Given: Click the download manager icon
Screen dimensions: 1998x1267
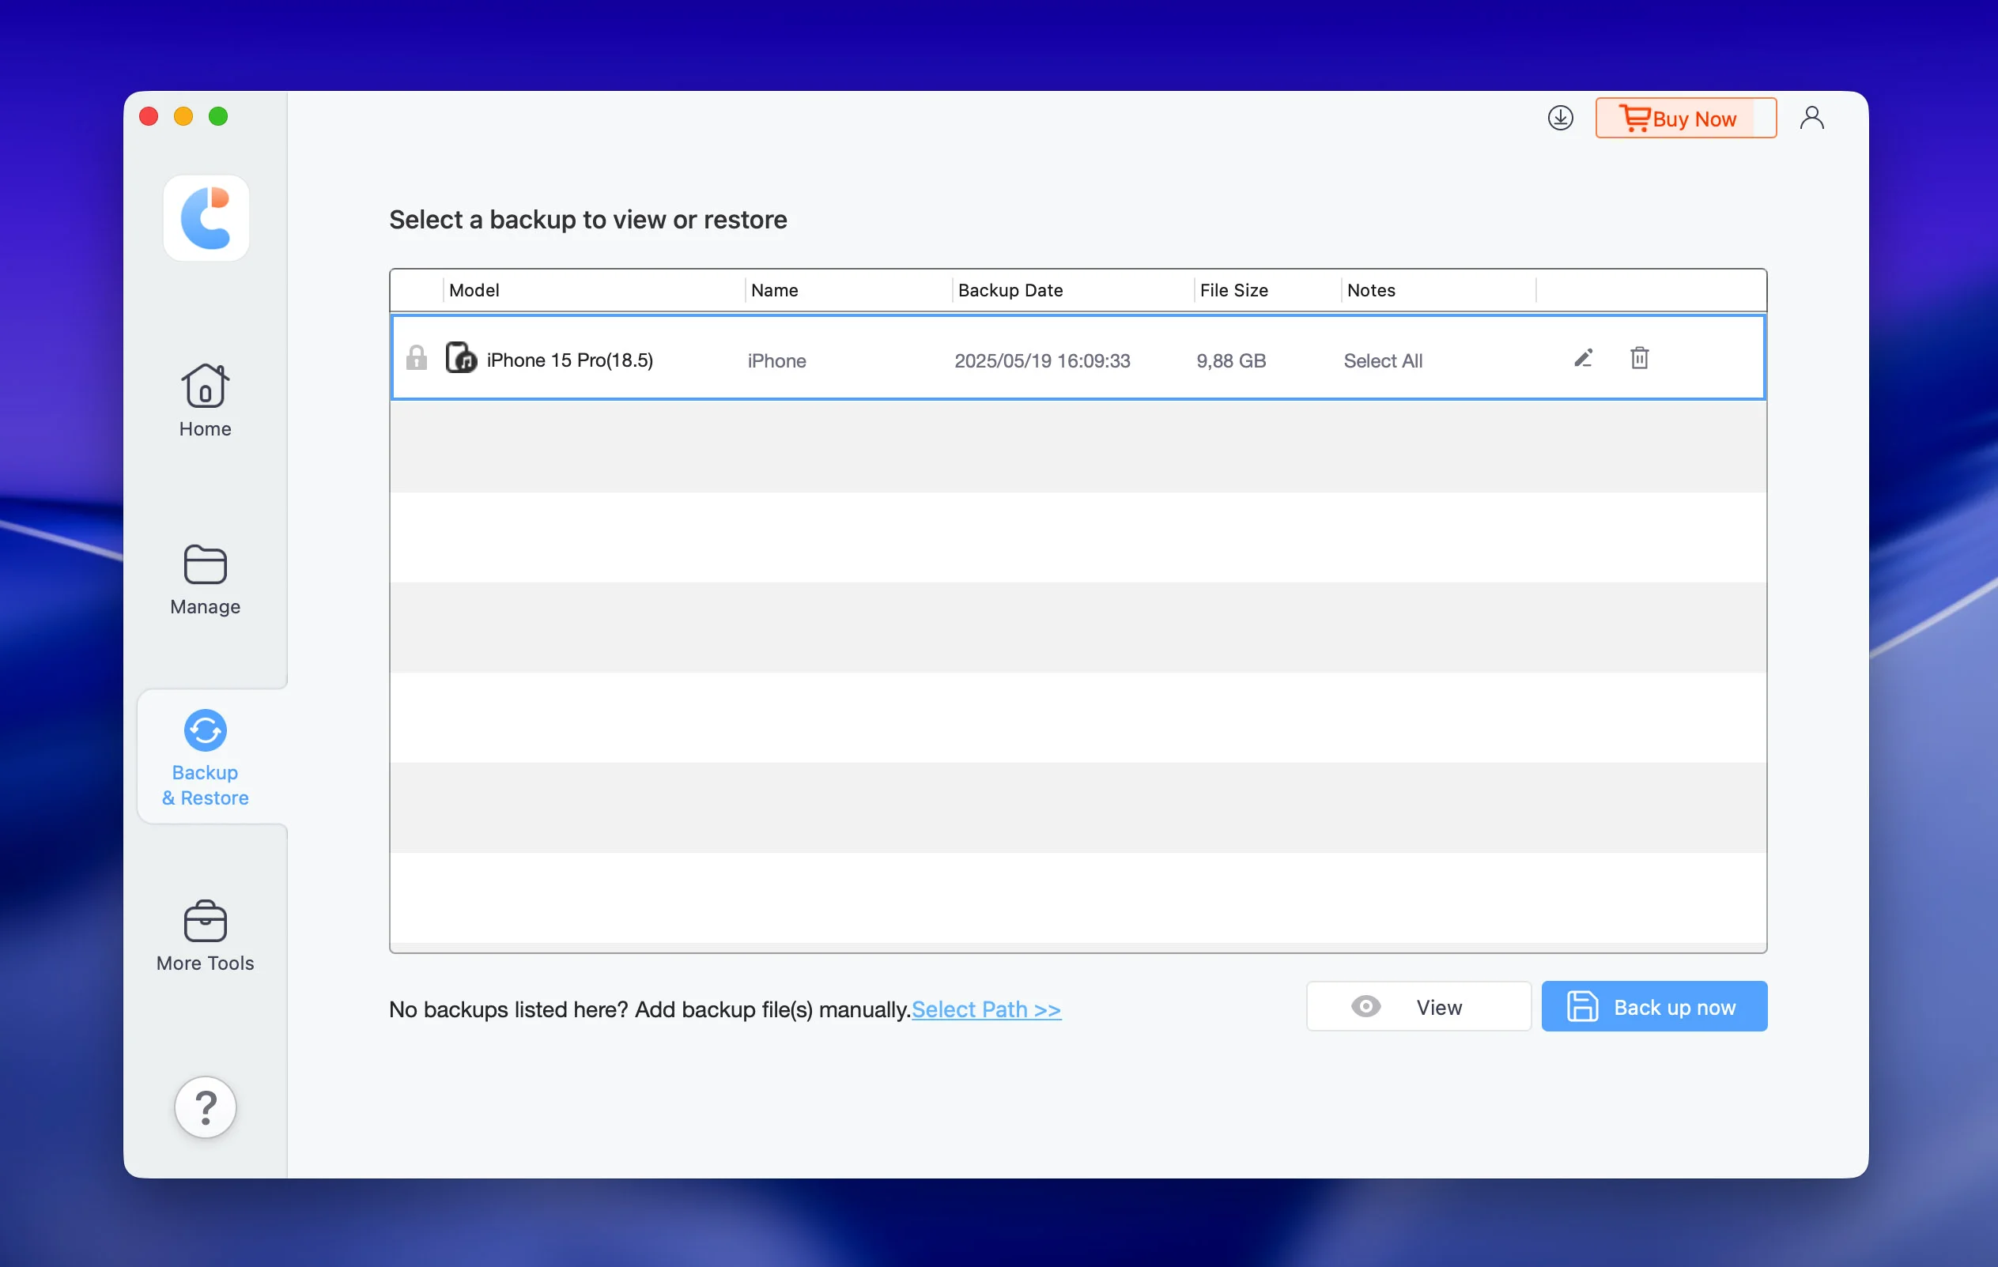Looking at the screenshot, I should (1560, 118).
